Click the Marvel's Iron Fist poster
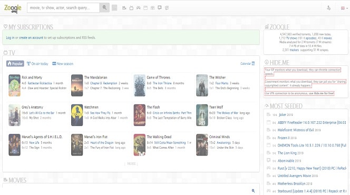This screenshot has width=350, height=195. click(77, 145)
